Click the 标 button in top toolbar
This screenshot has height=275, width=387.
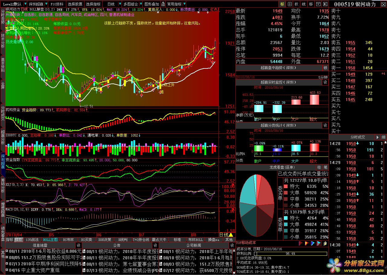[x=282, y=4]
